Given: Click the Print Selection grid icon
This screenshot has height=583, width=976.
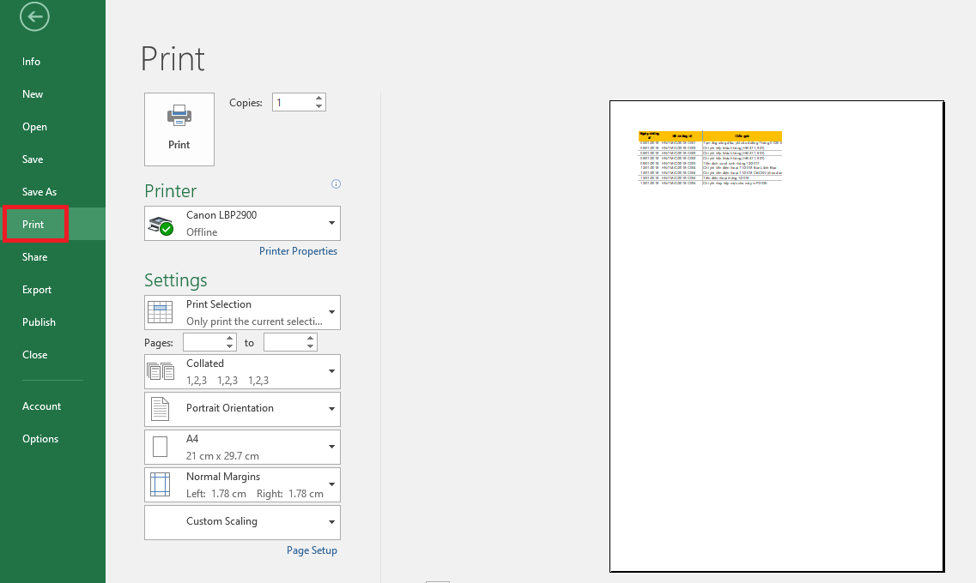Looking at the screenshot, I should pyautogui.click(x=161, y=313).
